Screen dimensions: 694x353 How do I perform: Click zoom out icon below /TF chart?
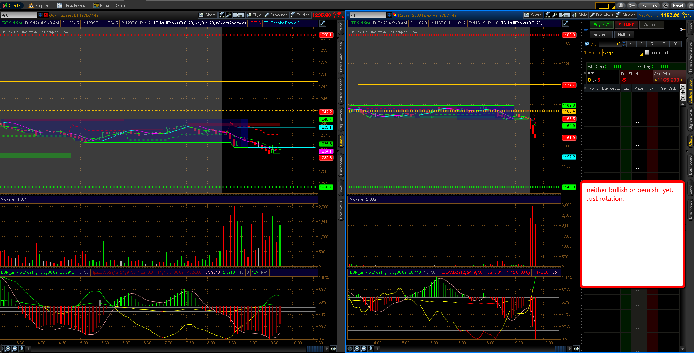click(364, 349)
